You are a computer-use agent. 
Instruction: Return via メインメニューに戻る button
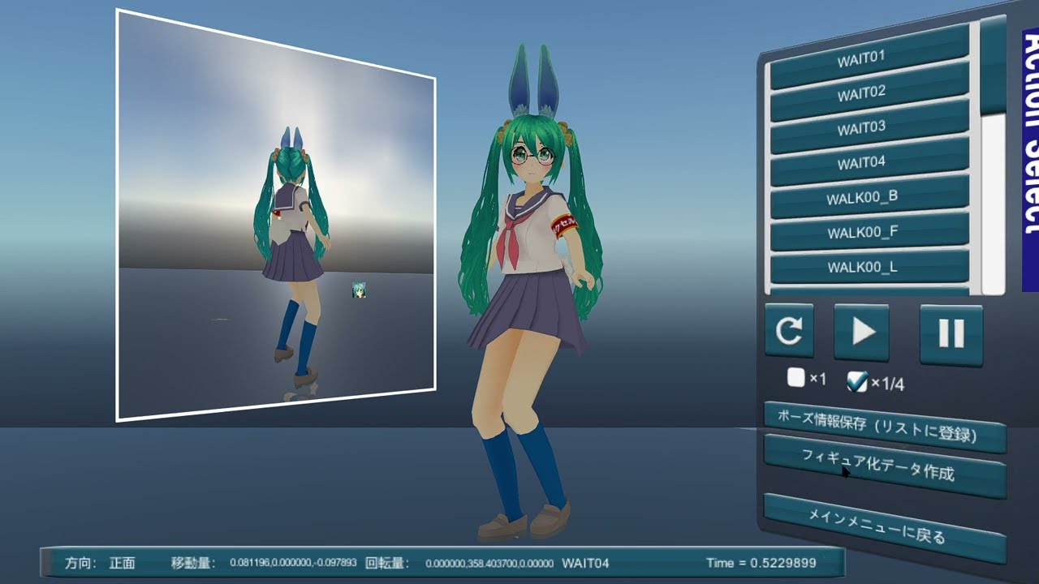coord(885,527)
